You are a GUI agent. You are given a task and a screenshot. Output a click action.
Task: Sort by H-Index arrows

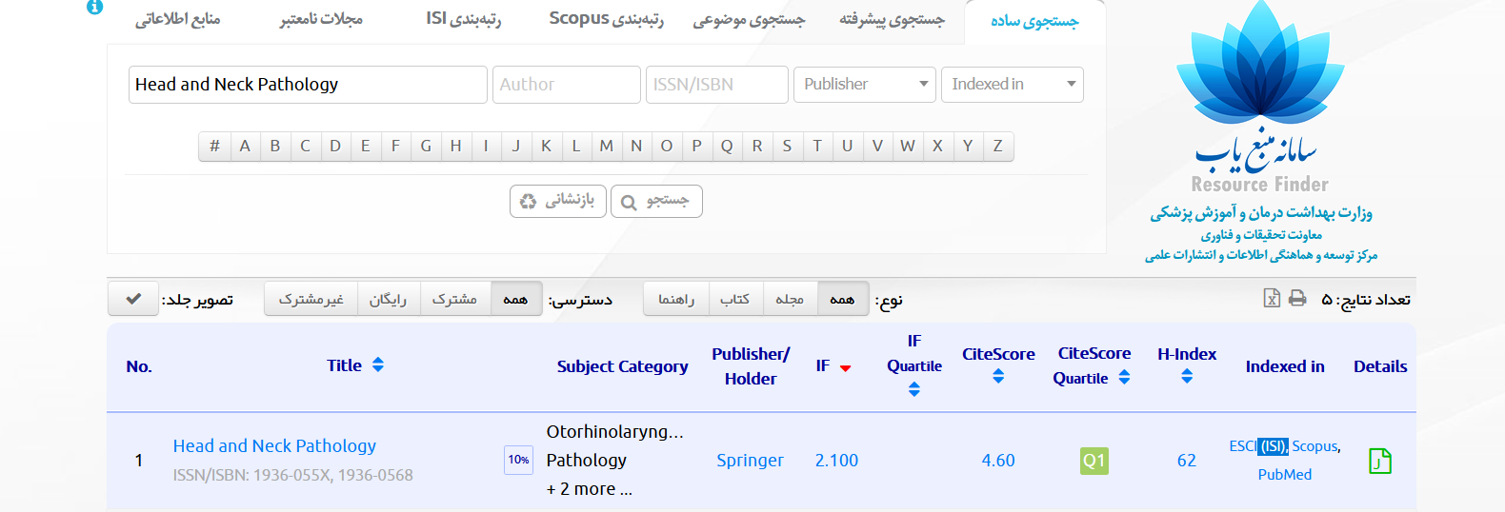pos(1187,377)
